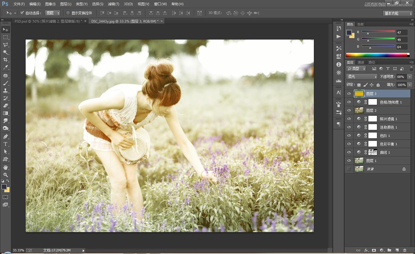Open the 滤镜 menu

[x=113, y=4]
